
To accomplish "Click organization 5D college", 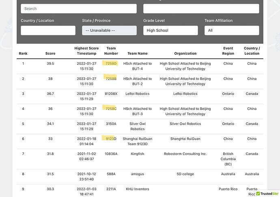I will tap(185, 174).
